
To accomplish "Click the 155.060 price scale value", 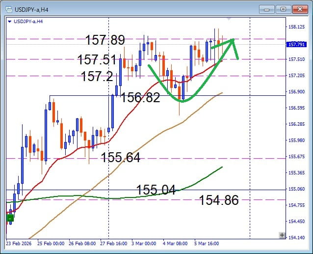I will point(297,189).
